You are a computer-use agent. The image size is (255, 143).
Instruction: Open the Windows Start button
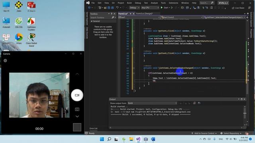[x=102, y=139]
